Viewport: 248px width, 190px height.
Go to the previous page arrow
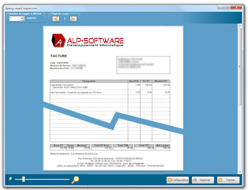[56, 19]
